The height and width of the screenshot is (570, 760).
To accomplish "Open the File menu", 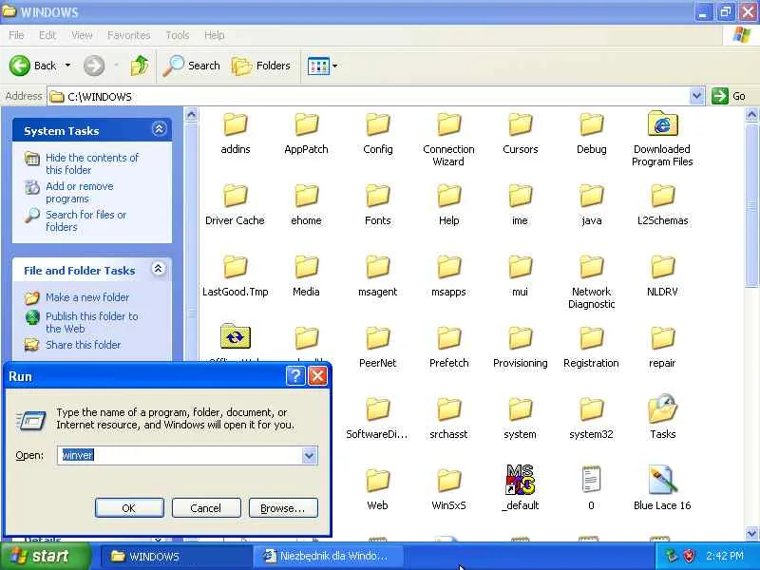I will [16, 35].
